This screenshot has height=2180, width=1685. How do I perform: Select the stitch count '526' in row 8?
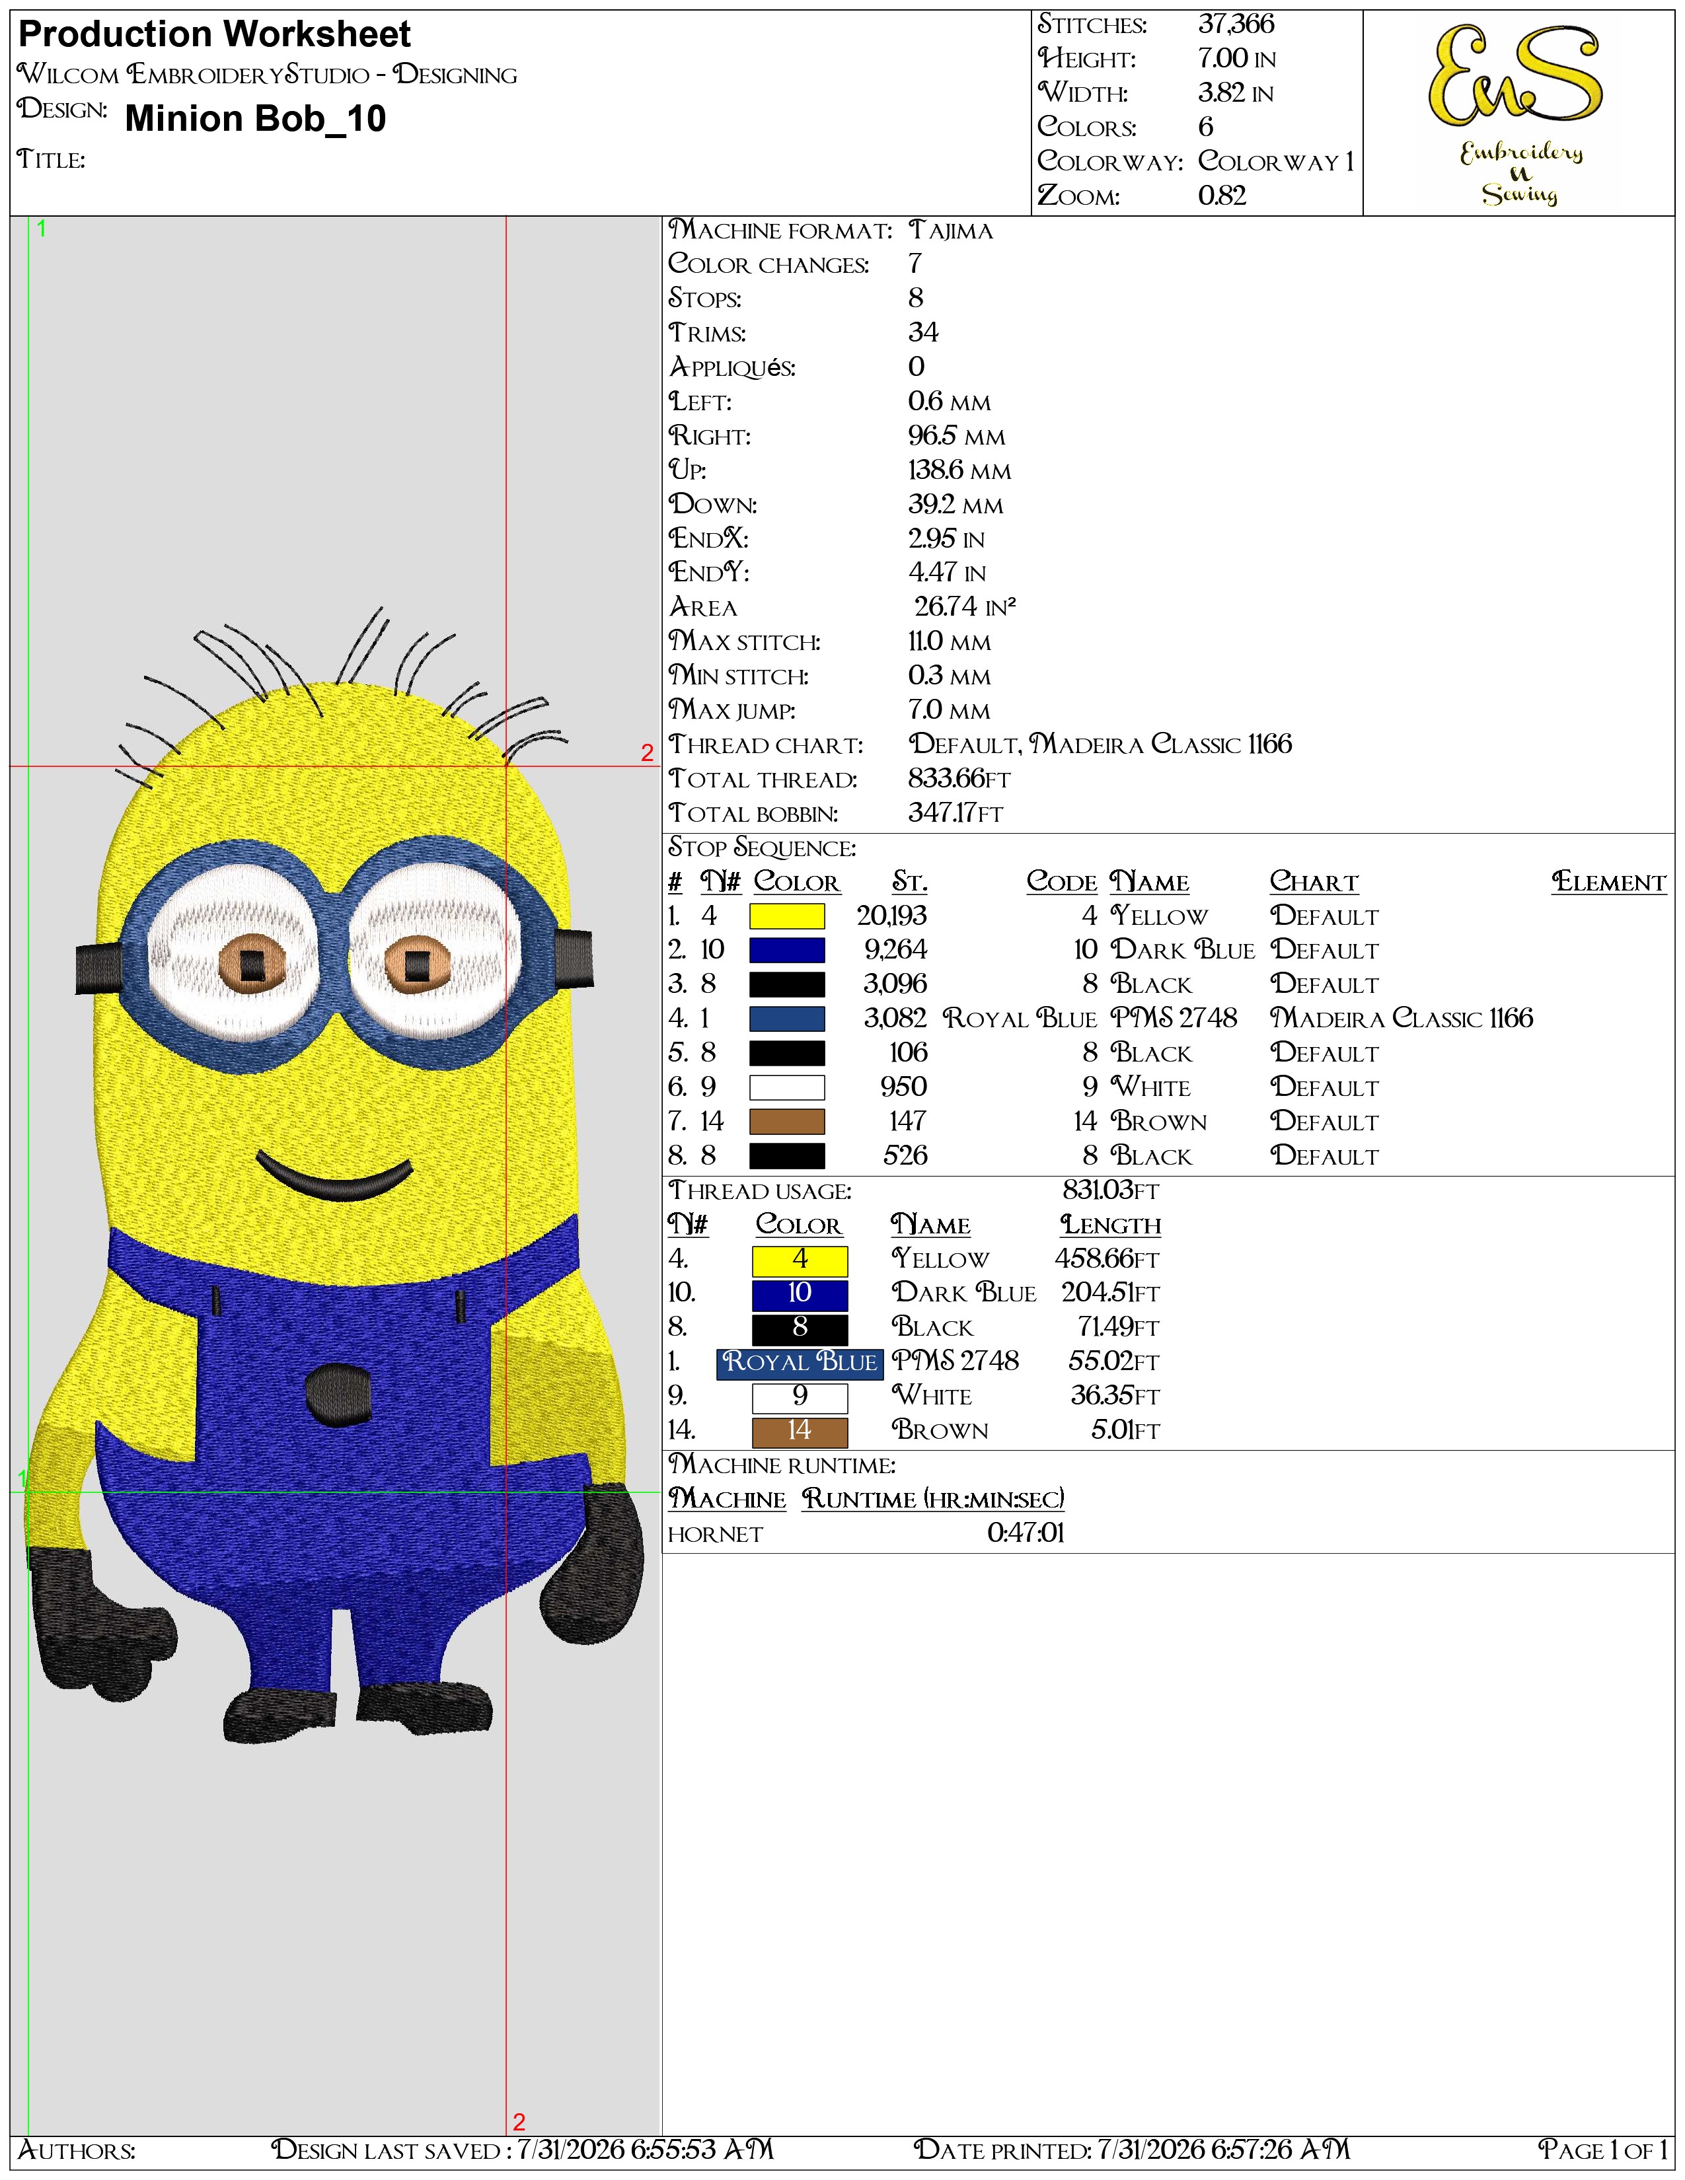[x=905, y=1156]
